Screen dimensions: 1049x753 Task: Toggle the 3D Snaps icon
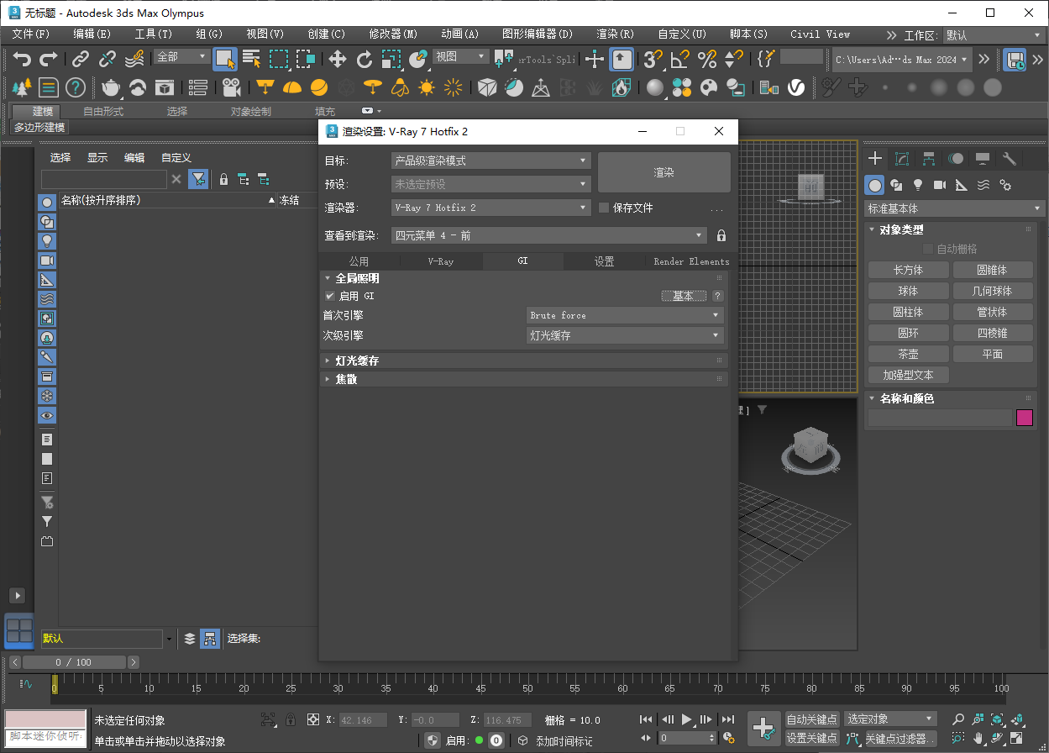[x=653, y=59]
